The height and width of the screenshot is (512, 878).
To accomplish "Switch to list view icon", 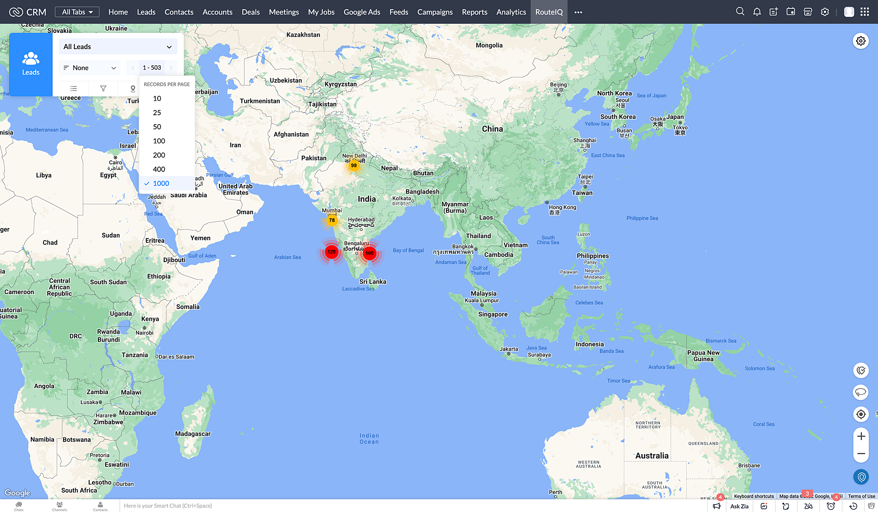I will tap(74, 89).
